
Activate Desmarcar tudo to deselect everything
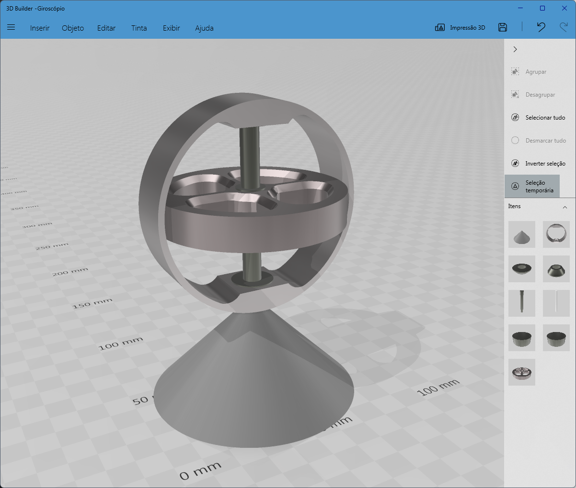(515, 140)
